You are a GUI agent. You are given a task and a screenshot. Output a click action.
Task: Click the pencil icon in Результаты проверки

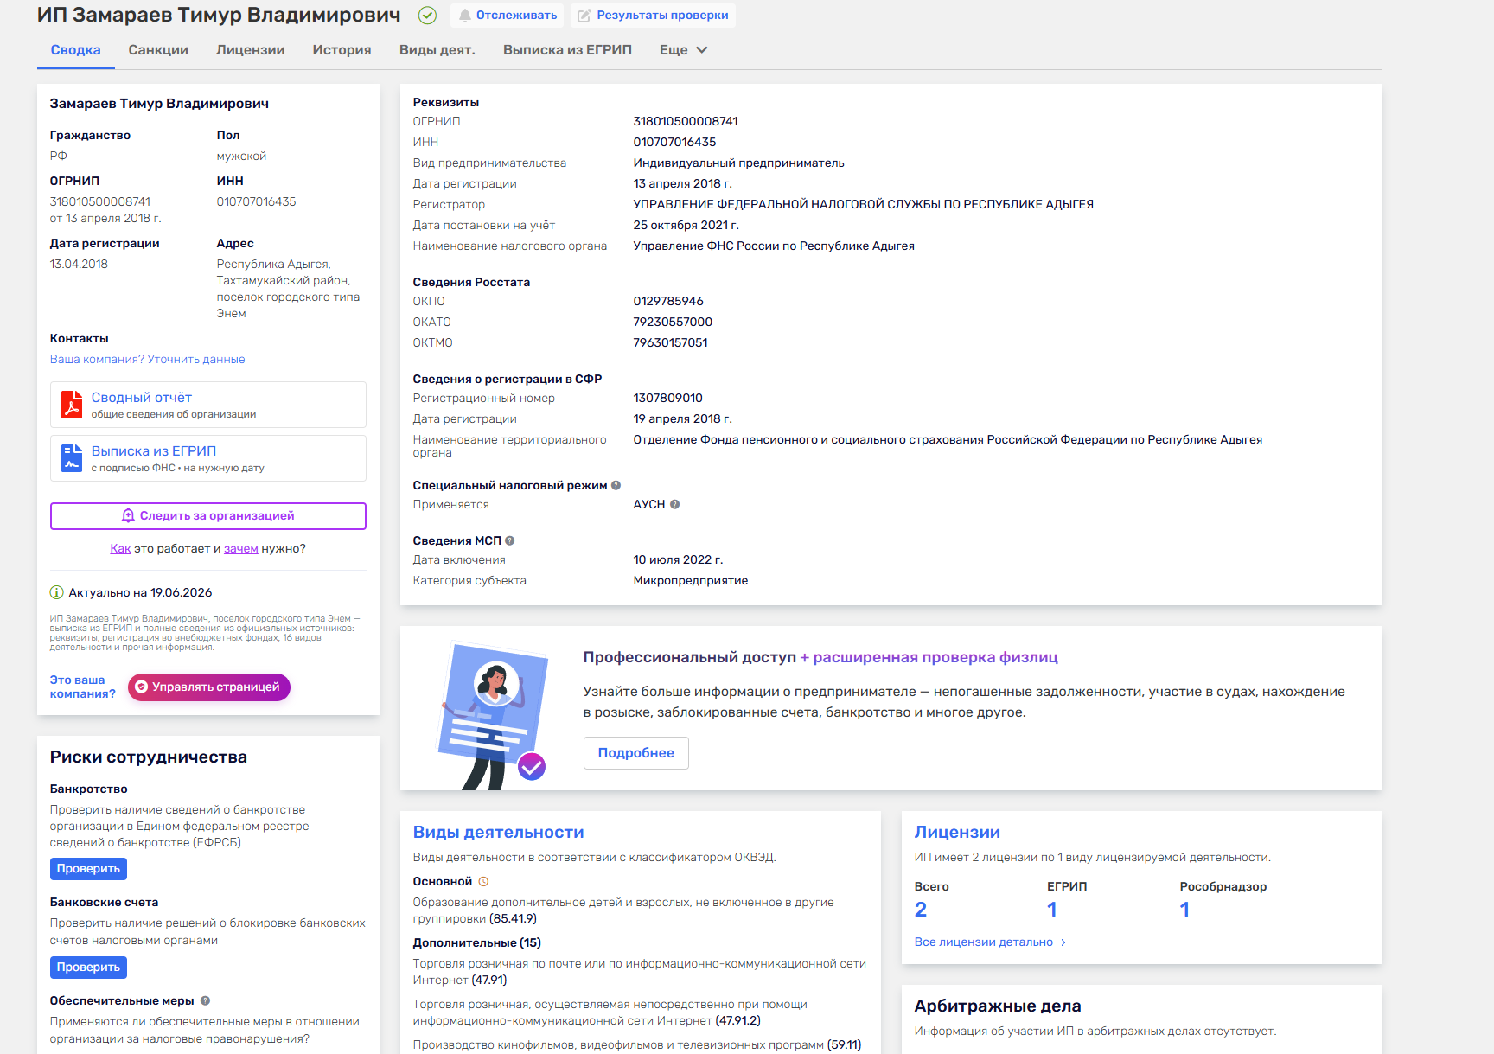(584, 16)
